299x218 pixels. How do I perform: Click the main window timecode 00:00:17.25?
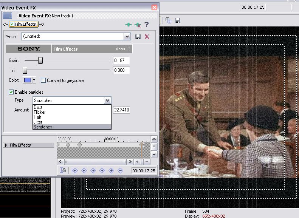tap(253, 7)
